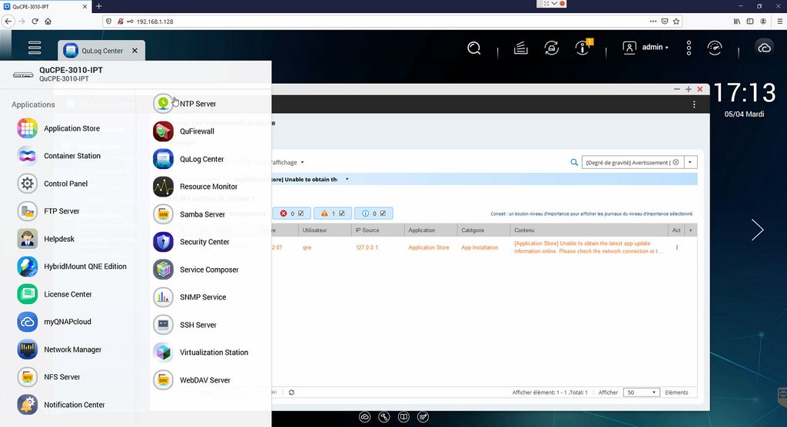Launch myQNAPcloud app
Image resolution: width=787 pixels, height=427 pixels.
coord(55,322)
